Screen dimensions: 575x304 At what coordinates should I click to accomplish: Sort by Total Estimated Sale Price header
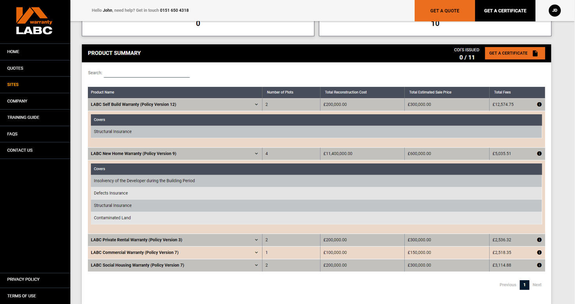[447, 92]
